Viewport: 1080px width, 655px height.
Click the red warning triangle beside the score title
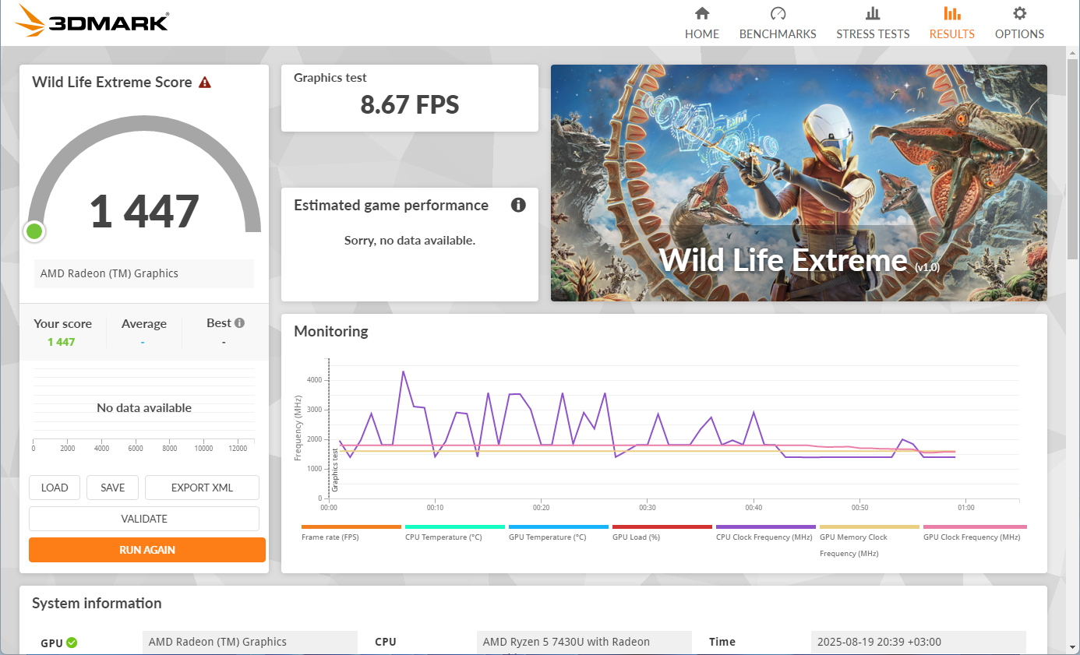[x=205, y=82]
